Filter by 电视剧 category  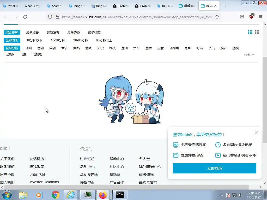[37, 54]
